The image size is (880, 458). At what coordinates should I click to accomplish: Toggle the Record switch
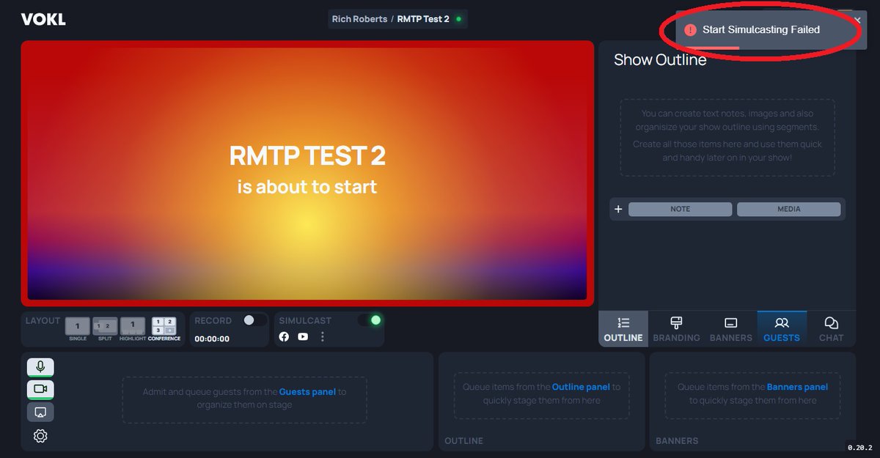pyautogui.click(x=254, y=320)
